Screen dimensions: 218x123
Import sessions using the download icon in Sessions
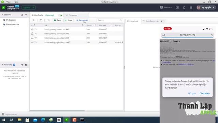coord(22,15)
